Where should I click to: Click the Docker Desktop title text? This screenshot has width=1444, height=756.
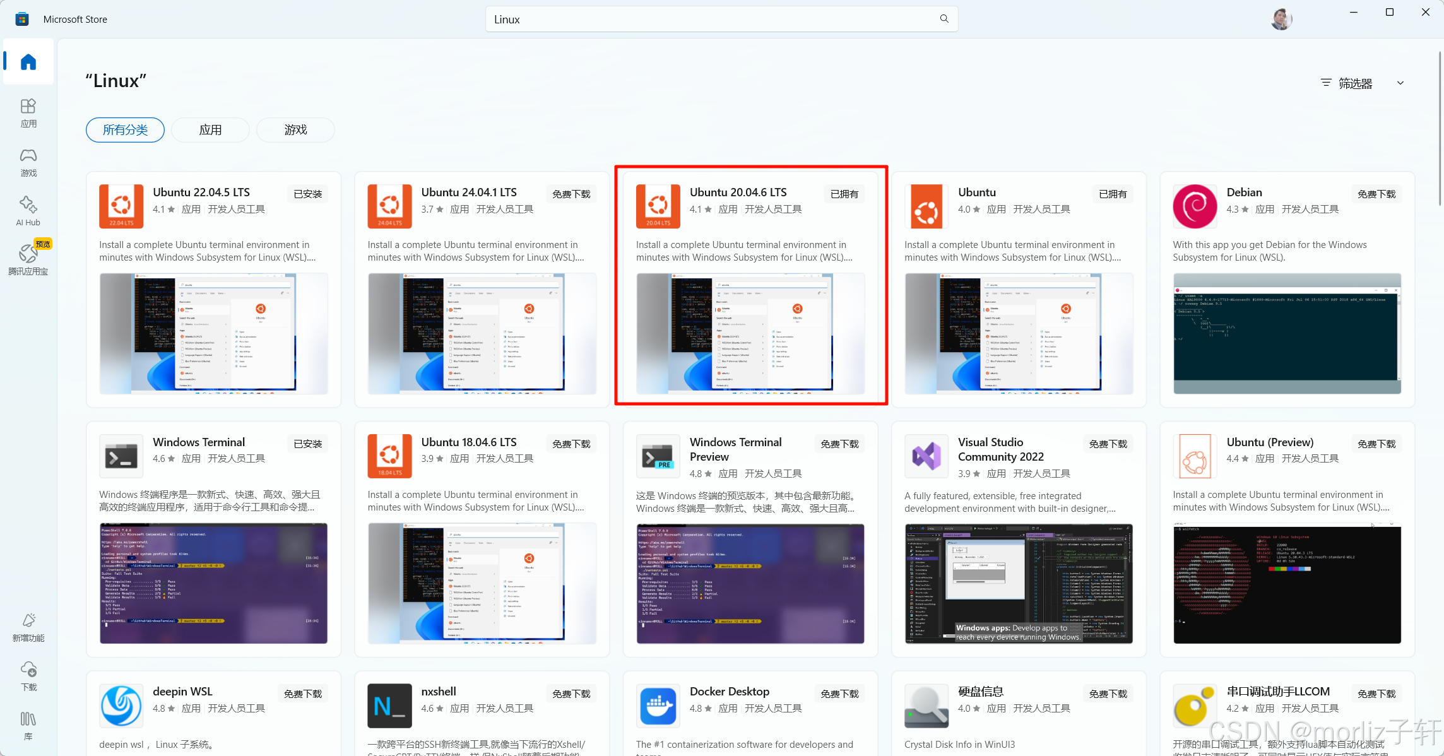pyautogui.click(x=730, y=692)
